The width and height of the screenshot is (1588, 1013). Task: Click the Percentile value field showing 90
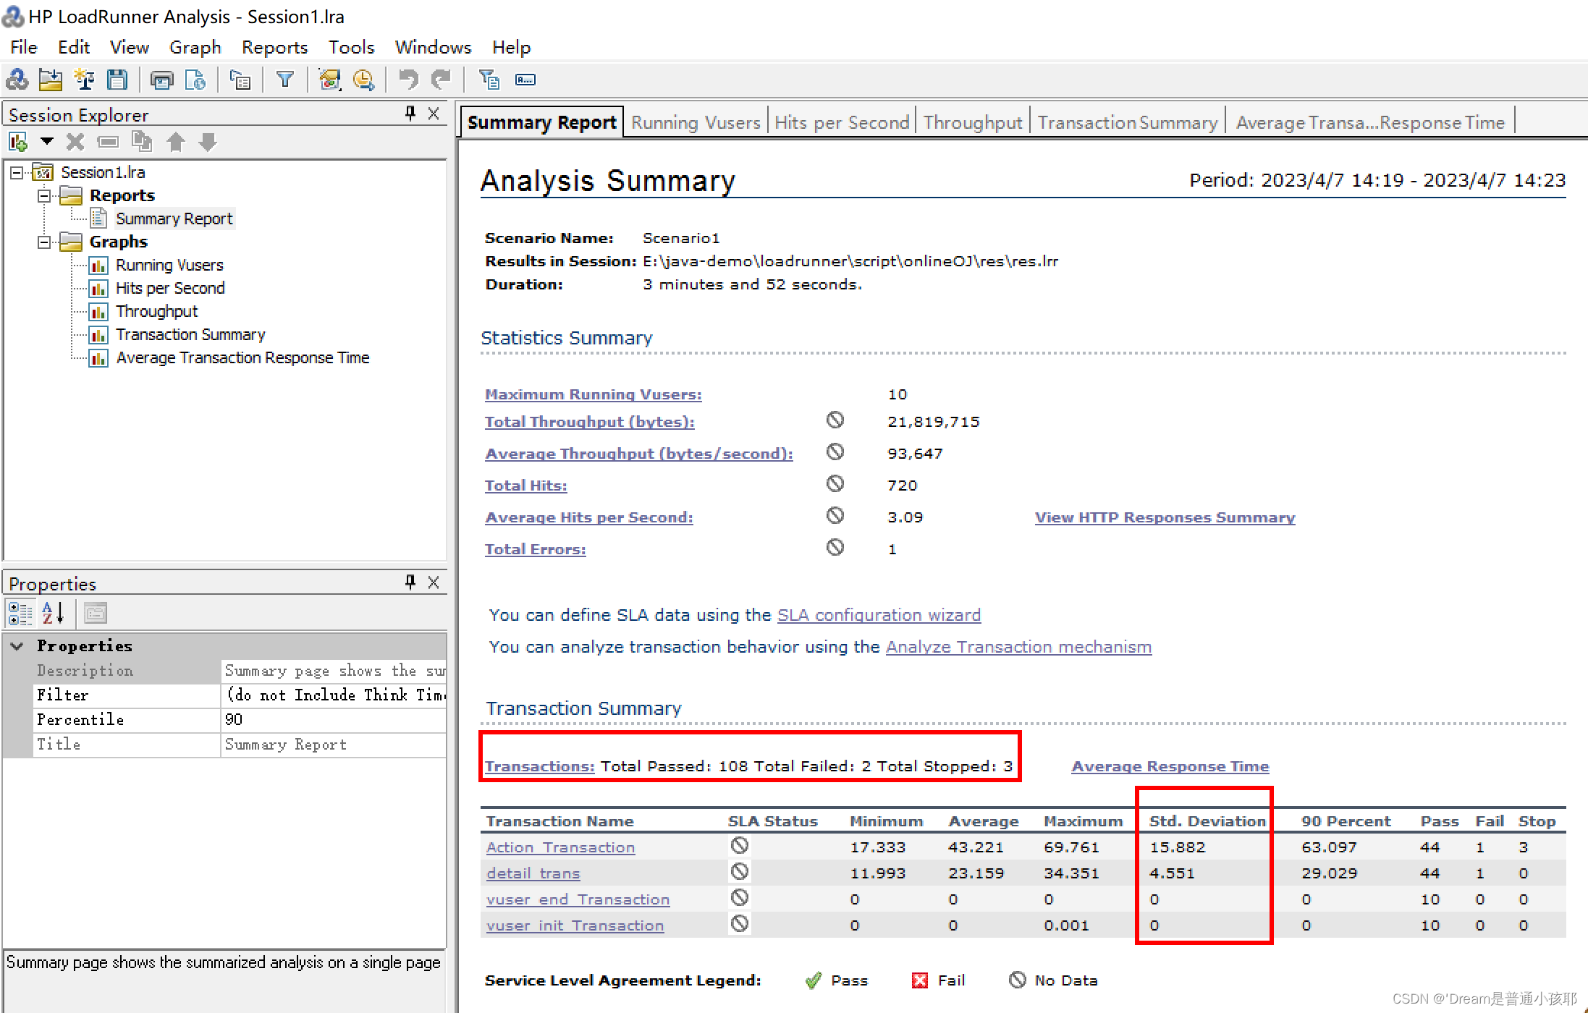point(333,720)
